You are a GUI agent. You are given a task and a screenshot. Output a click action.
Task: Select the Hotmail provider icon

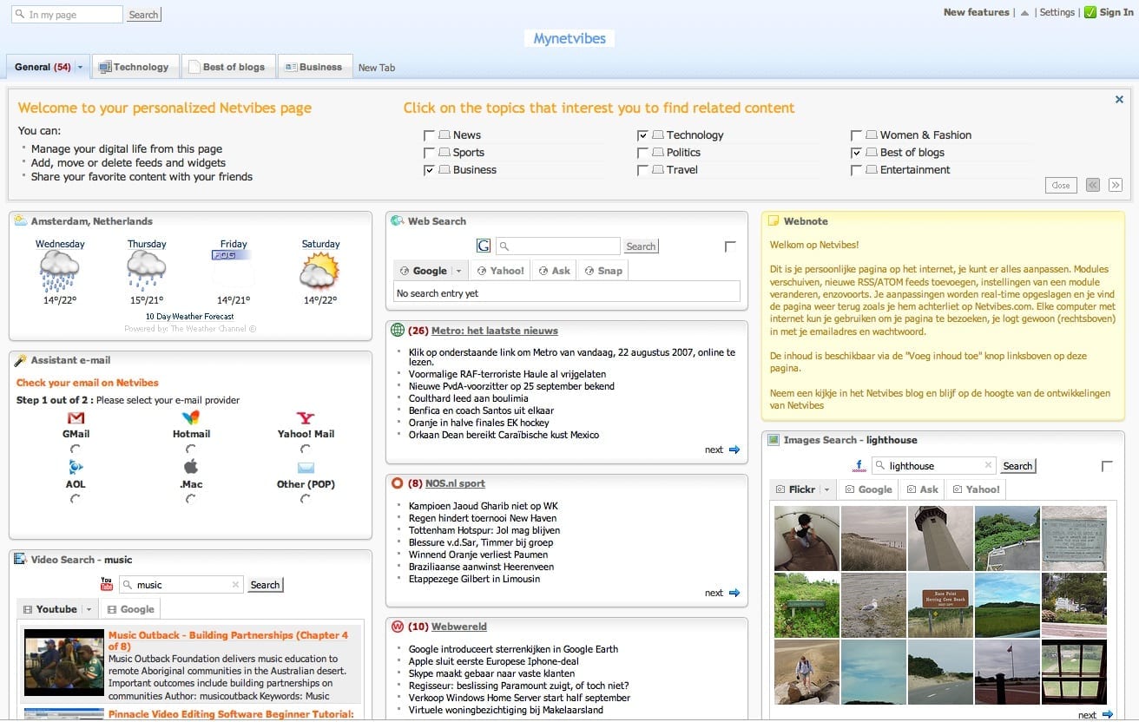coord(191,418)
